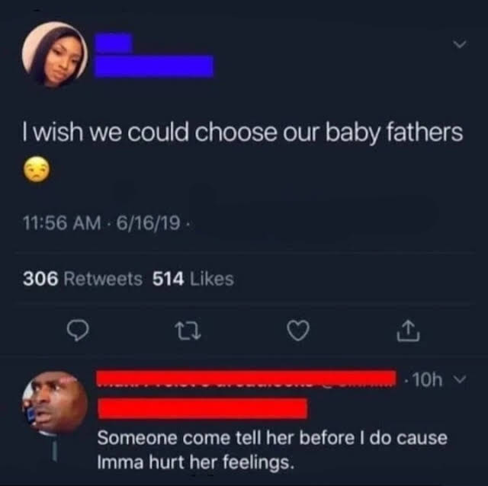Tap the retweet arrows icon
The width and height of the screenshot is (488, 486).
[x=188, y=331]
